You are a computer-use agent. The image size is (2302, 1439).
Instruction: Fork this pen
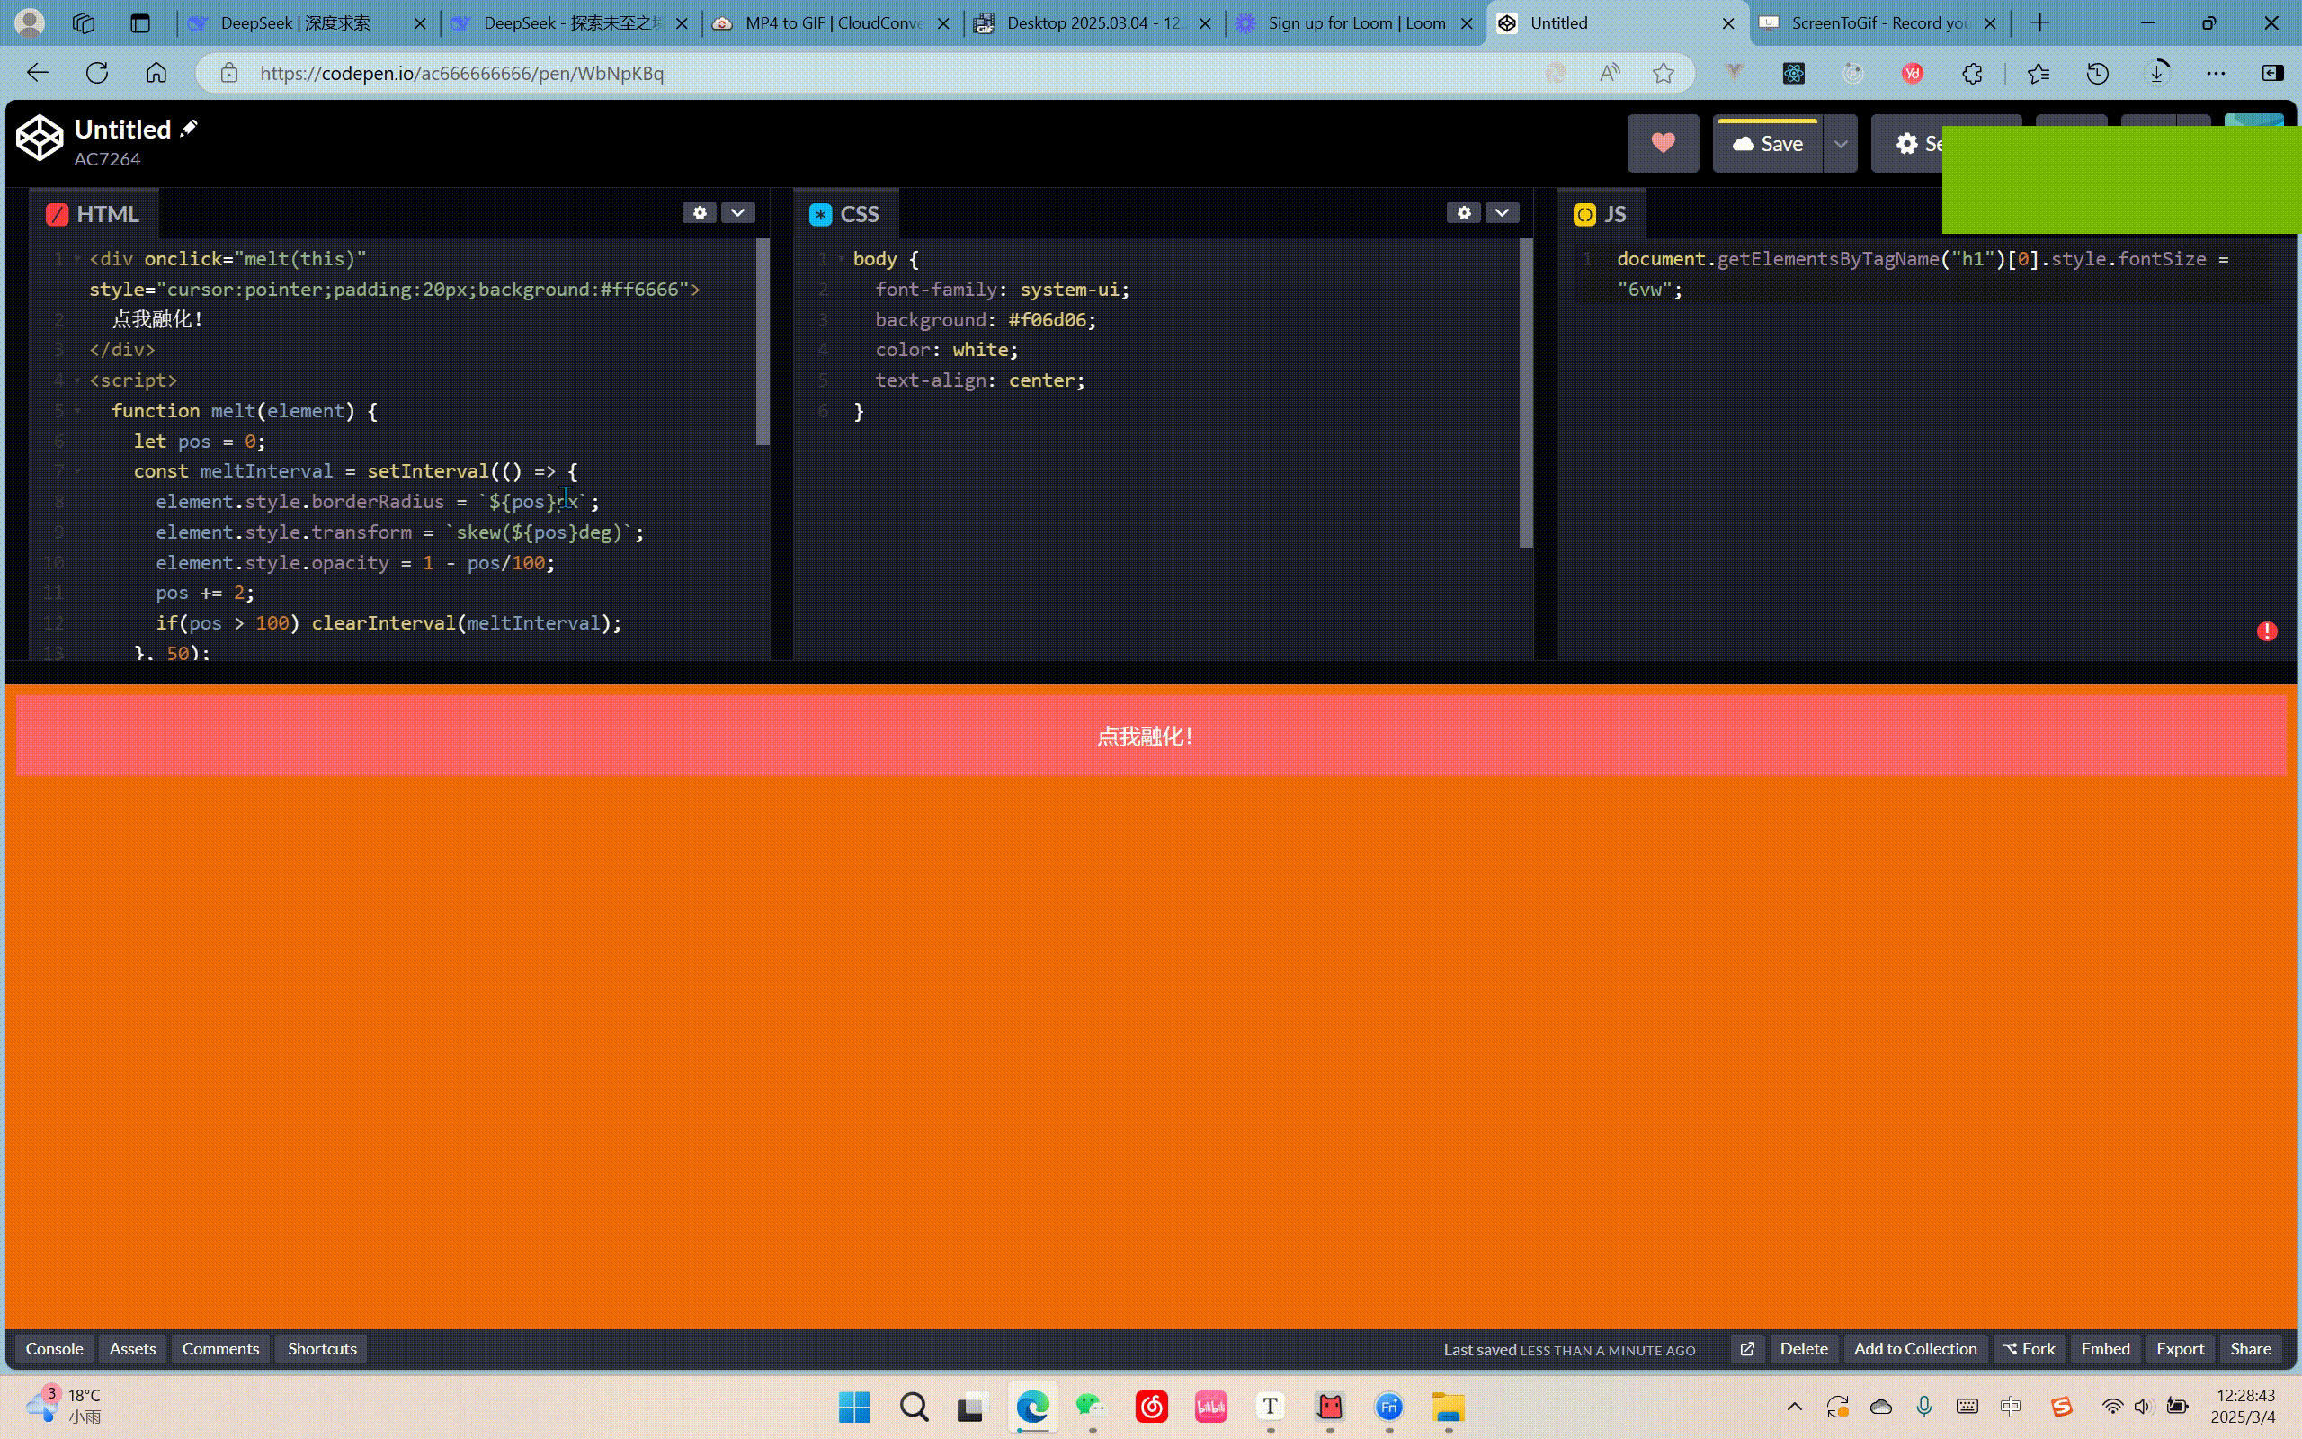click(2029, 1348)
